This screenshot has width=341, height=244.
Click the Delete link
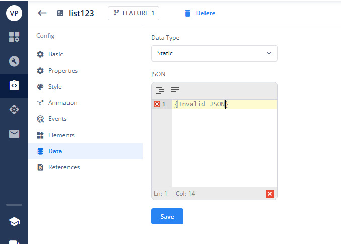pos(206,13)
